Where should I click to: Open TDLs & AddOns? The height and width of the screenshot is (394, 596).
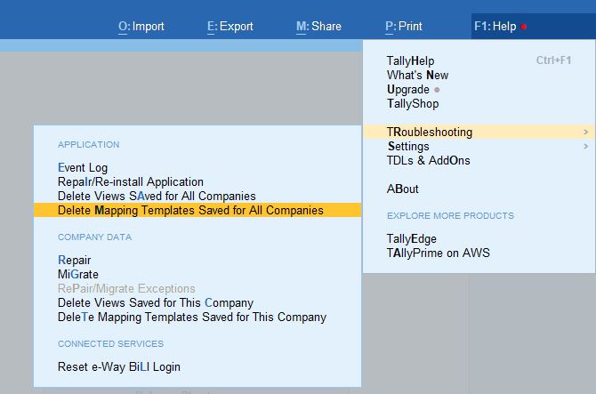428,161
